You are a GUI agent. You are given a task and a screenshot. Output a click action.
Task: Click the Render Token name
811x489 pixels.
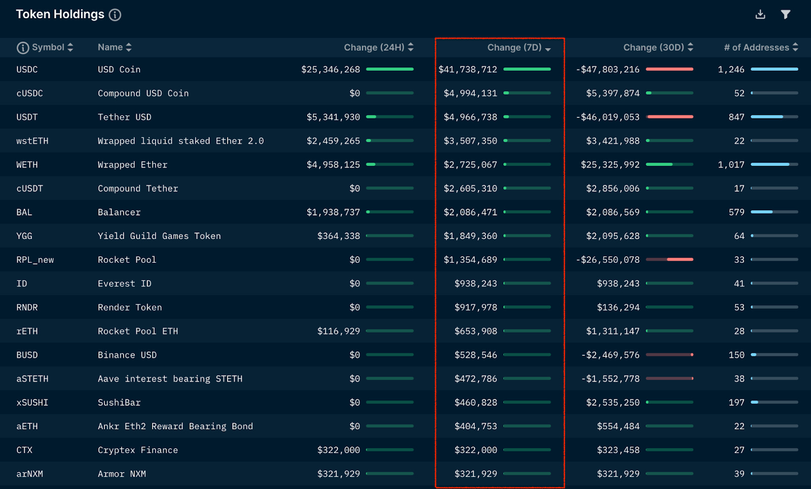coord(130,307)
